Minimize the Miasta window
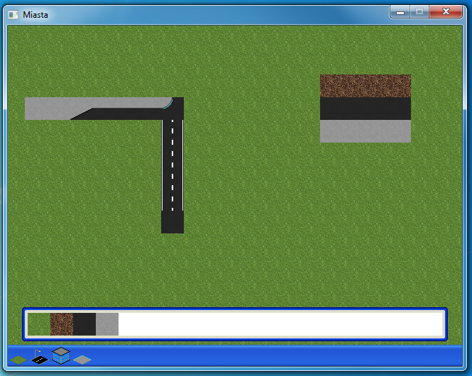The height and width of the screenshot is (376, 472). 400,12
